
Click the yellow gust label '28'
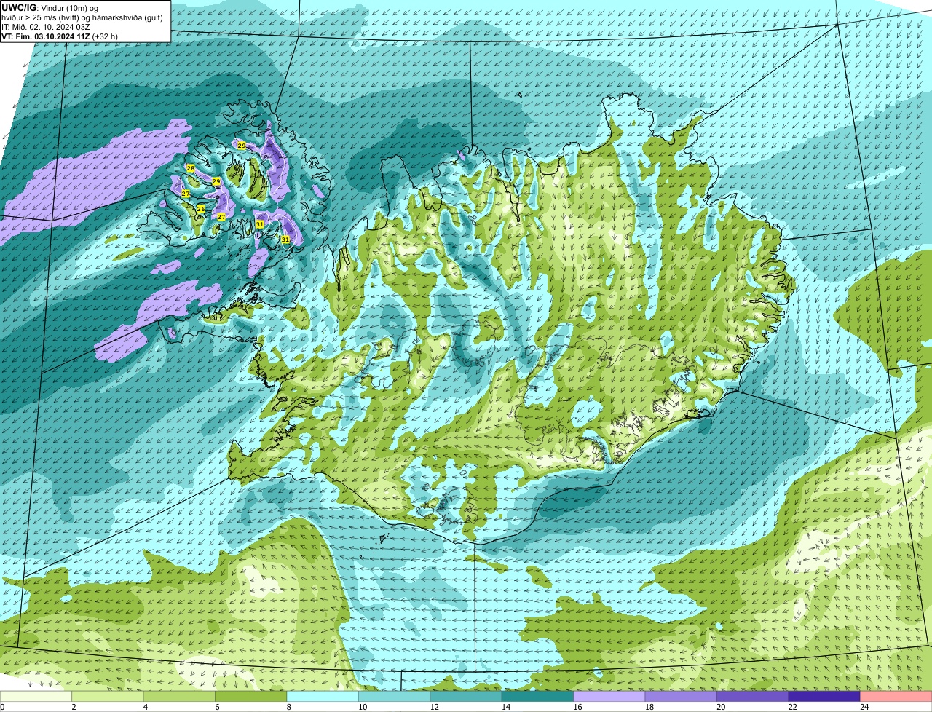tap(191, 168)
